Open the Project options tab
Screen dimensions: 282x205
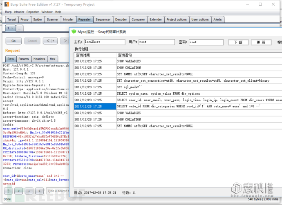(177, 20)
